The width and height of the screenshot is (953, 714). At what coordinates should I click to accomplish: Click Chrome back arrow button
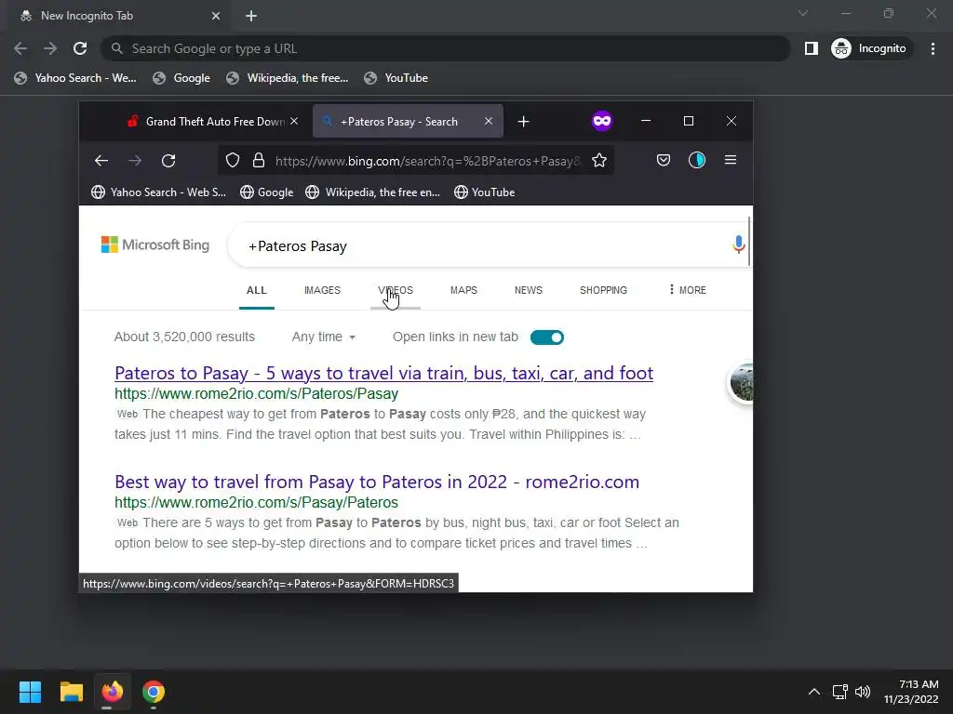pyautogui.click(x=20, y=48)
